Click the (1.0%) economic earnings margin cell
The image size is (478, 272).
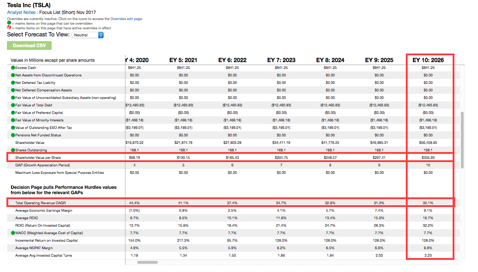tap(134, 211)
